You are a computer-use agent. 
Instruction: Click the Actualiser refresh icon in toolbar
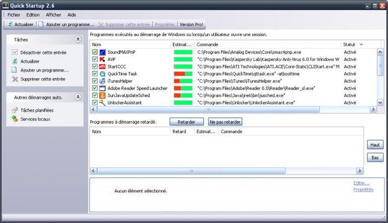(10, 24)
